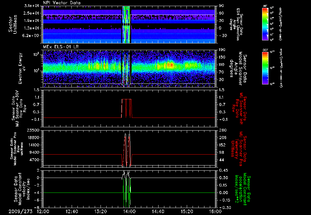
Task: Click the 16:00 time axis label
Action: pos(215,211)
